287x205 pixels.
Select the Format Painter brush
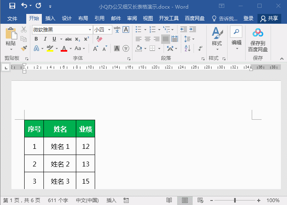[x=24, y=48]
